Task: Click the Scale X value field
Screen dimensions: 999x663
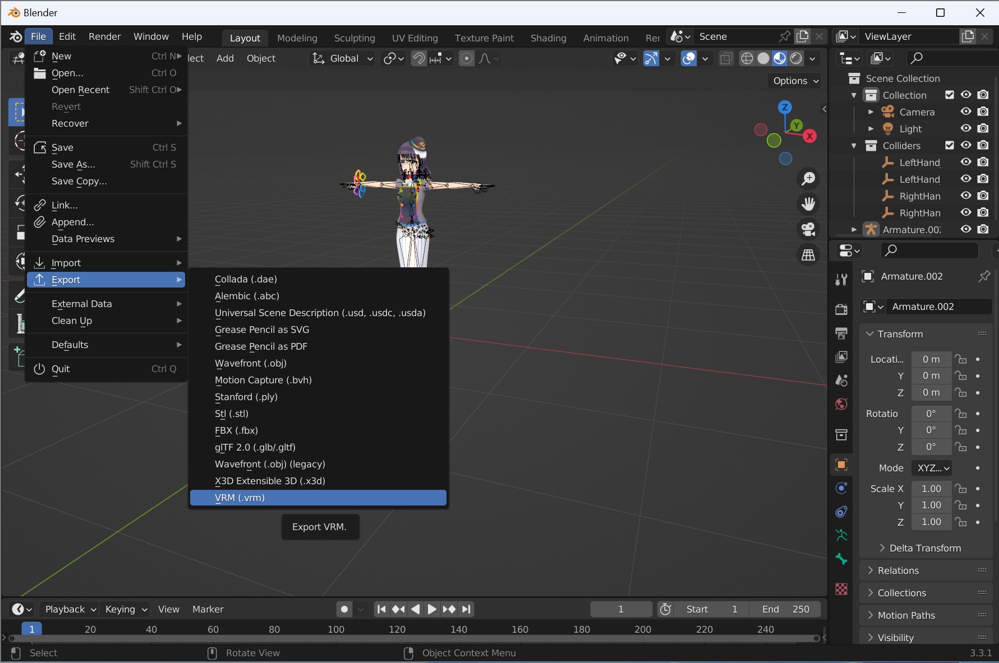Action: click(x=931, y=489)
